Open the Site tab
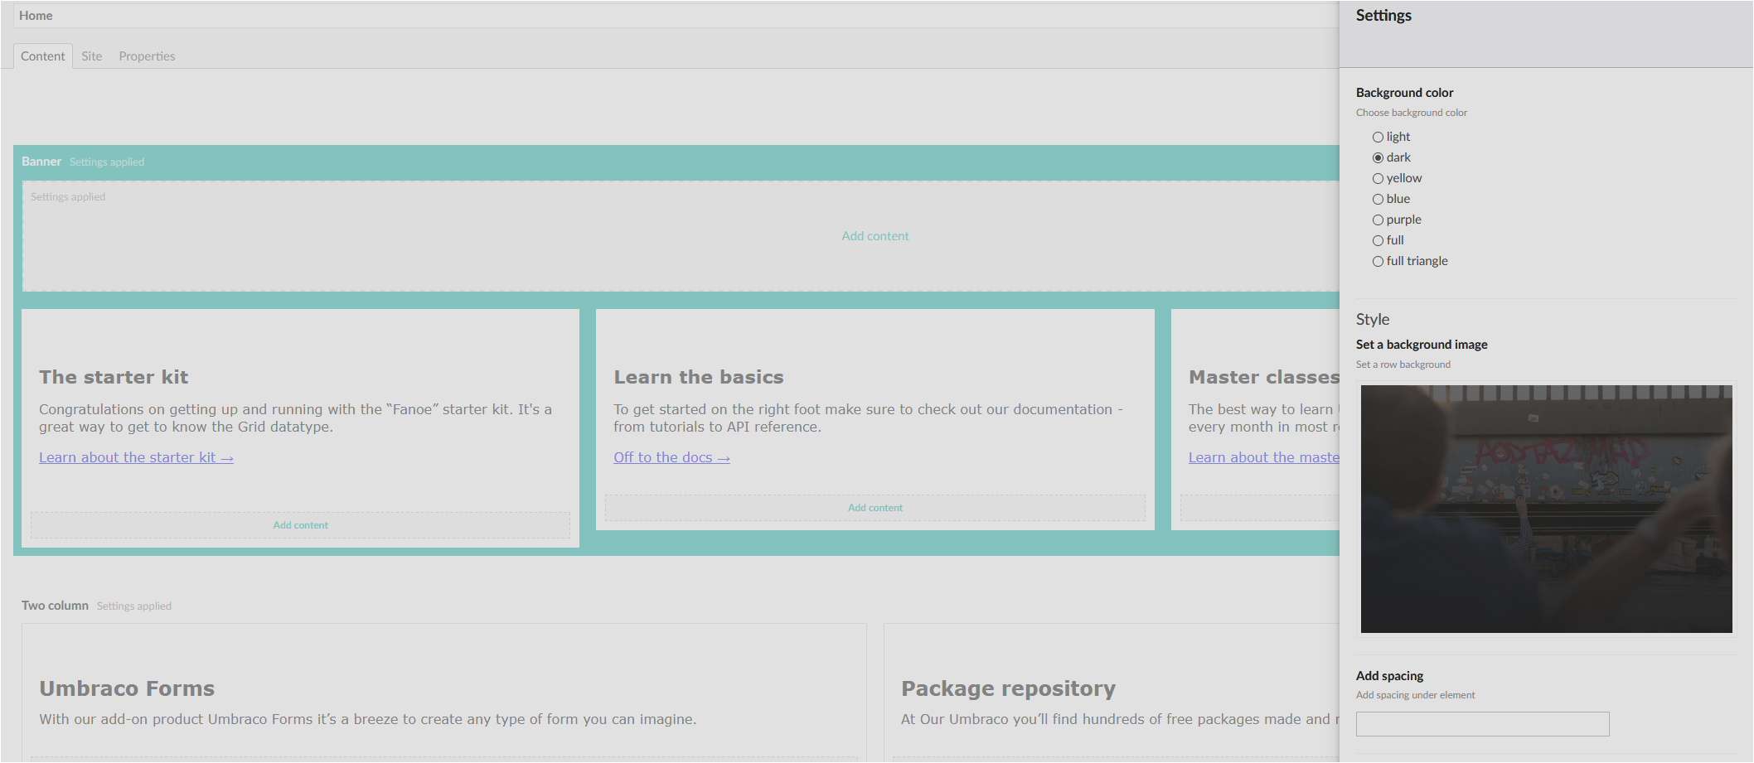The width and height of the screenshot is (1754, 763). 91,56
